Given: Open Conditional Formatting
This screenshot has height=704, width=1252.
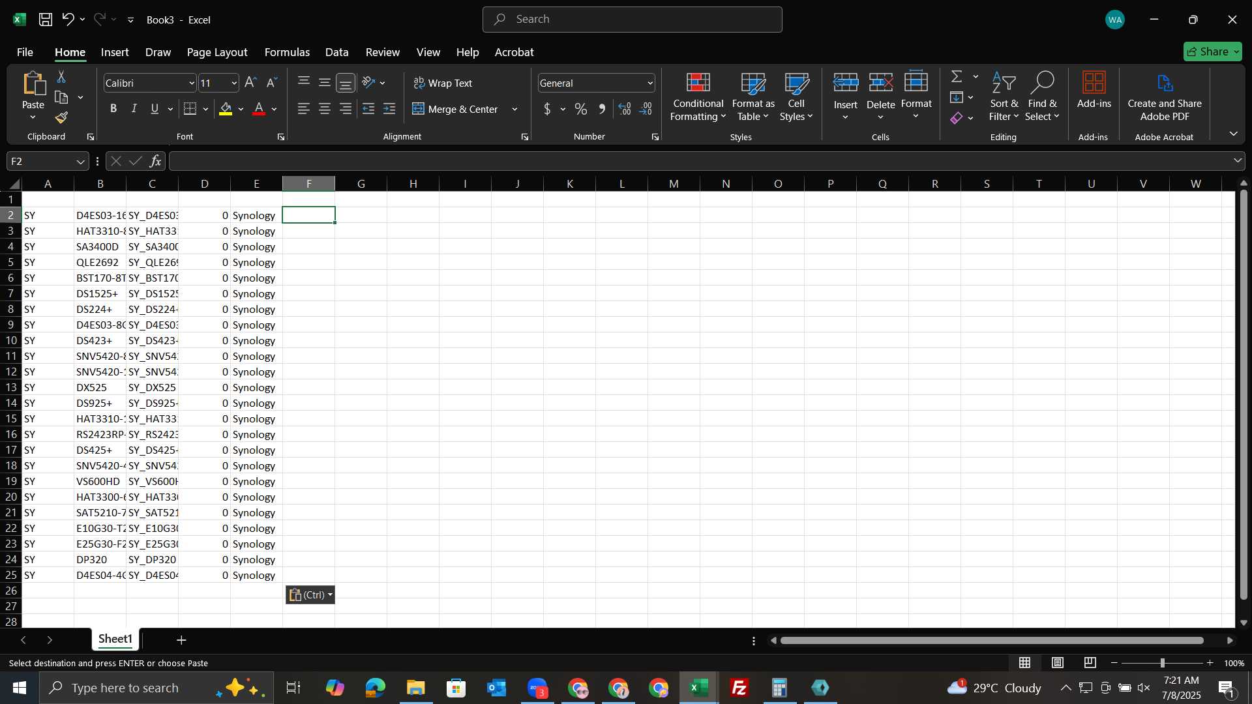Looking at the screenshot, I should point(698,97).
